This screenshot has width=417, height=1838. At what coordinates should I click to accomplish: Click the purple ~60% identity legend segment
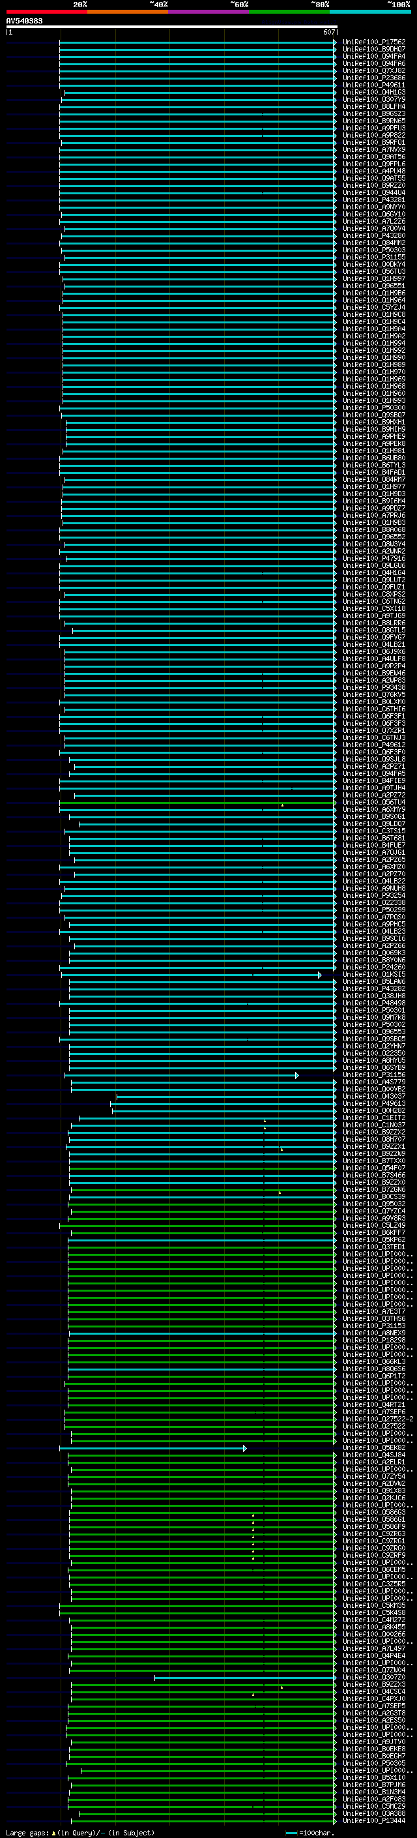point(208,12)
